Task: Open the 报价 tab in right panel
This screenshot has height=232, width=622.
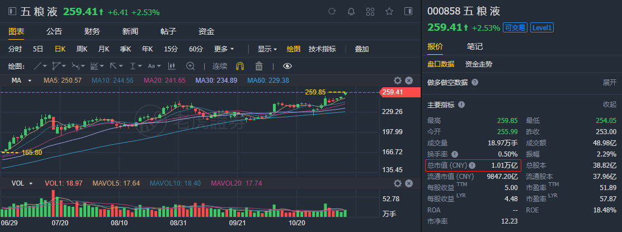Action: (x=435, y=46)
